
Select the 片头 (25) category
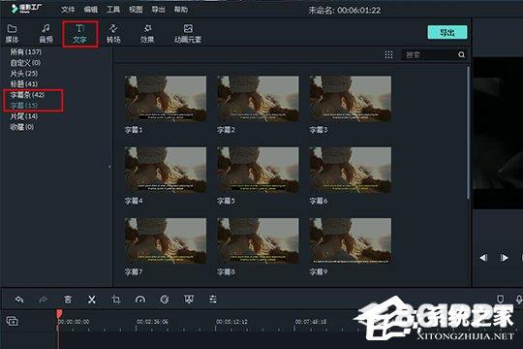coord(24,73)
